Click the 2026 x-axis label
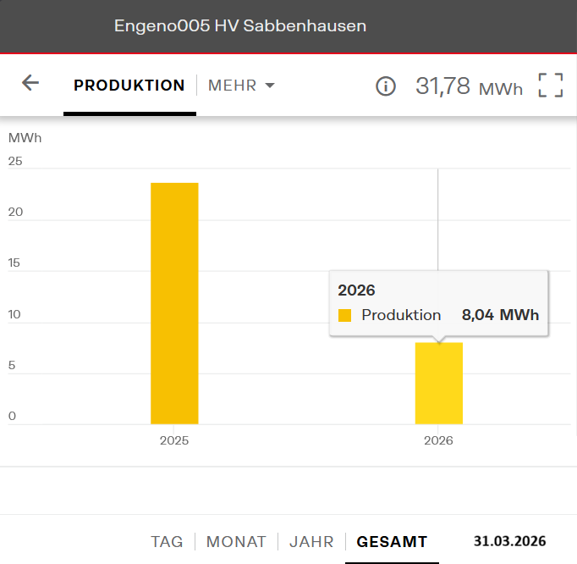 pos(438,440)
